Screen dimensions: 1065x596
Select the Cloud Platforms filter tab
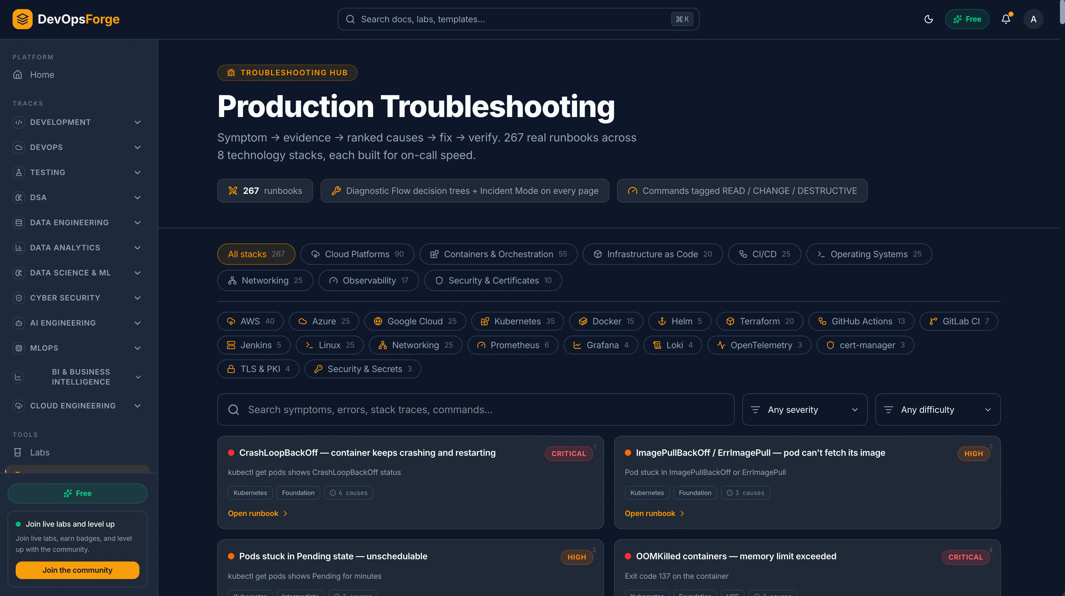click(x=357, y=254)
